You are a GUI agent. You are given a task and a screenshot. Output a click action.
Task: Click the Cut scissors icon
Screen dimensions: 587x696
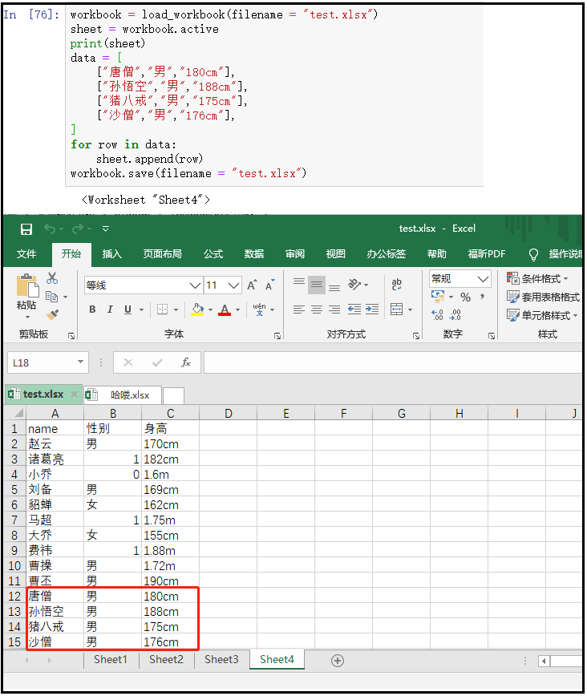coord(52,278)
